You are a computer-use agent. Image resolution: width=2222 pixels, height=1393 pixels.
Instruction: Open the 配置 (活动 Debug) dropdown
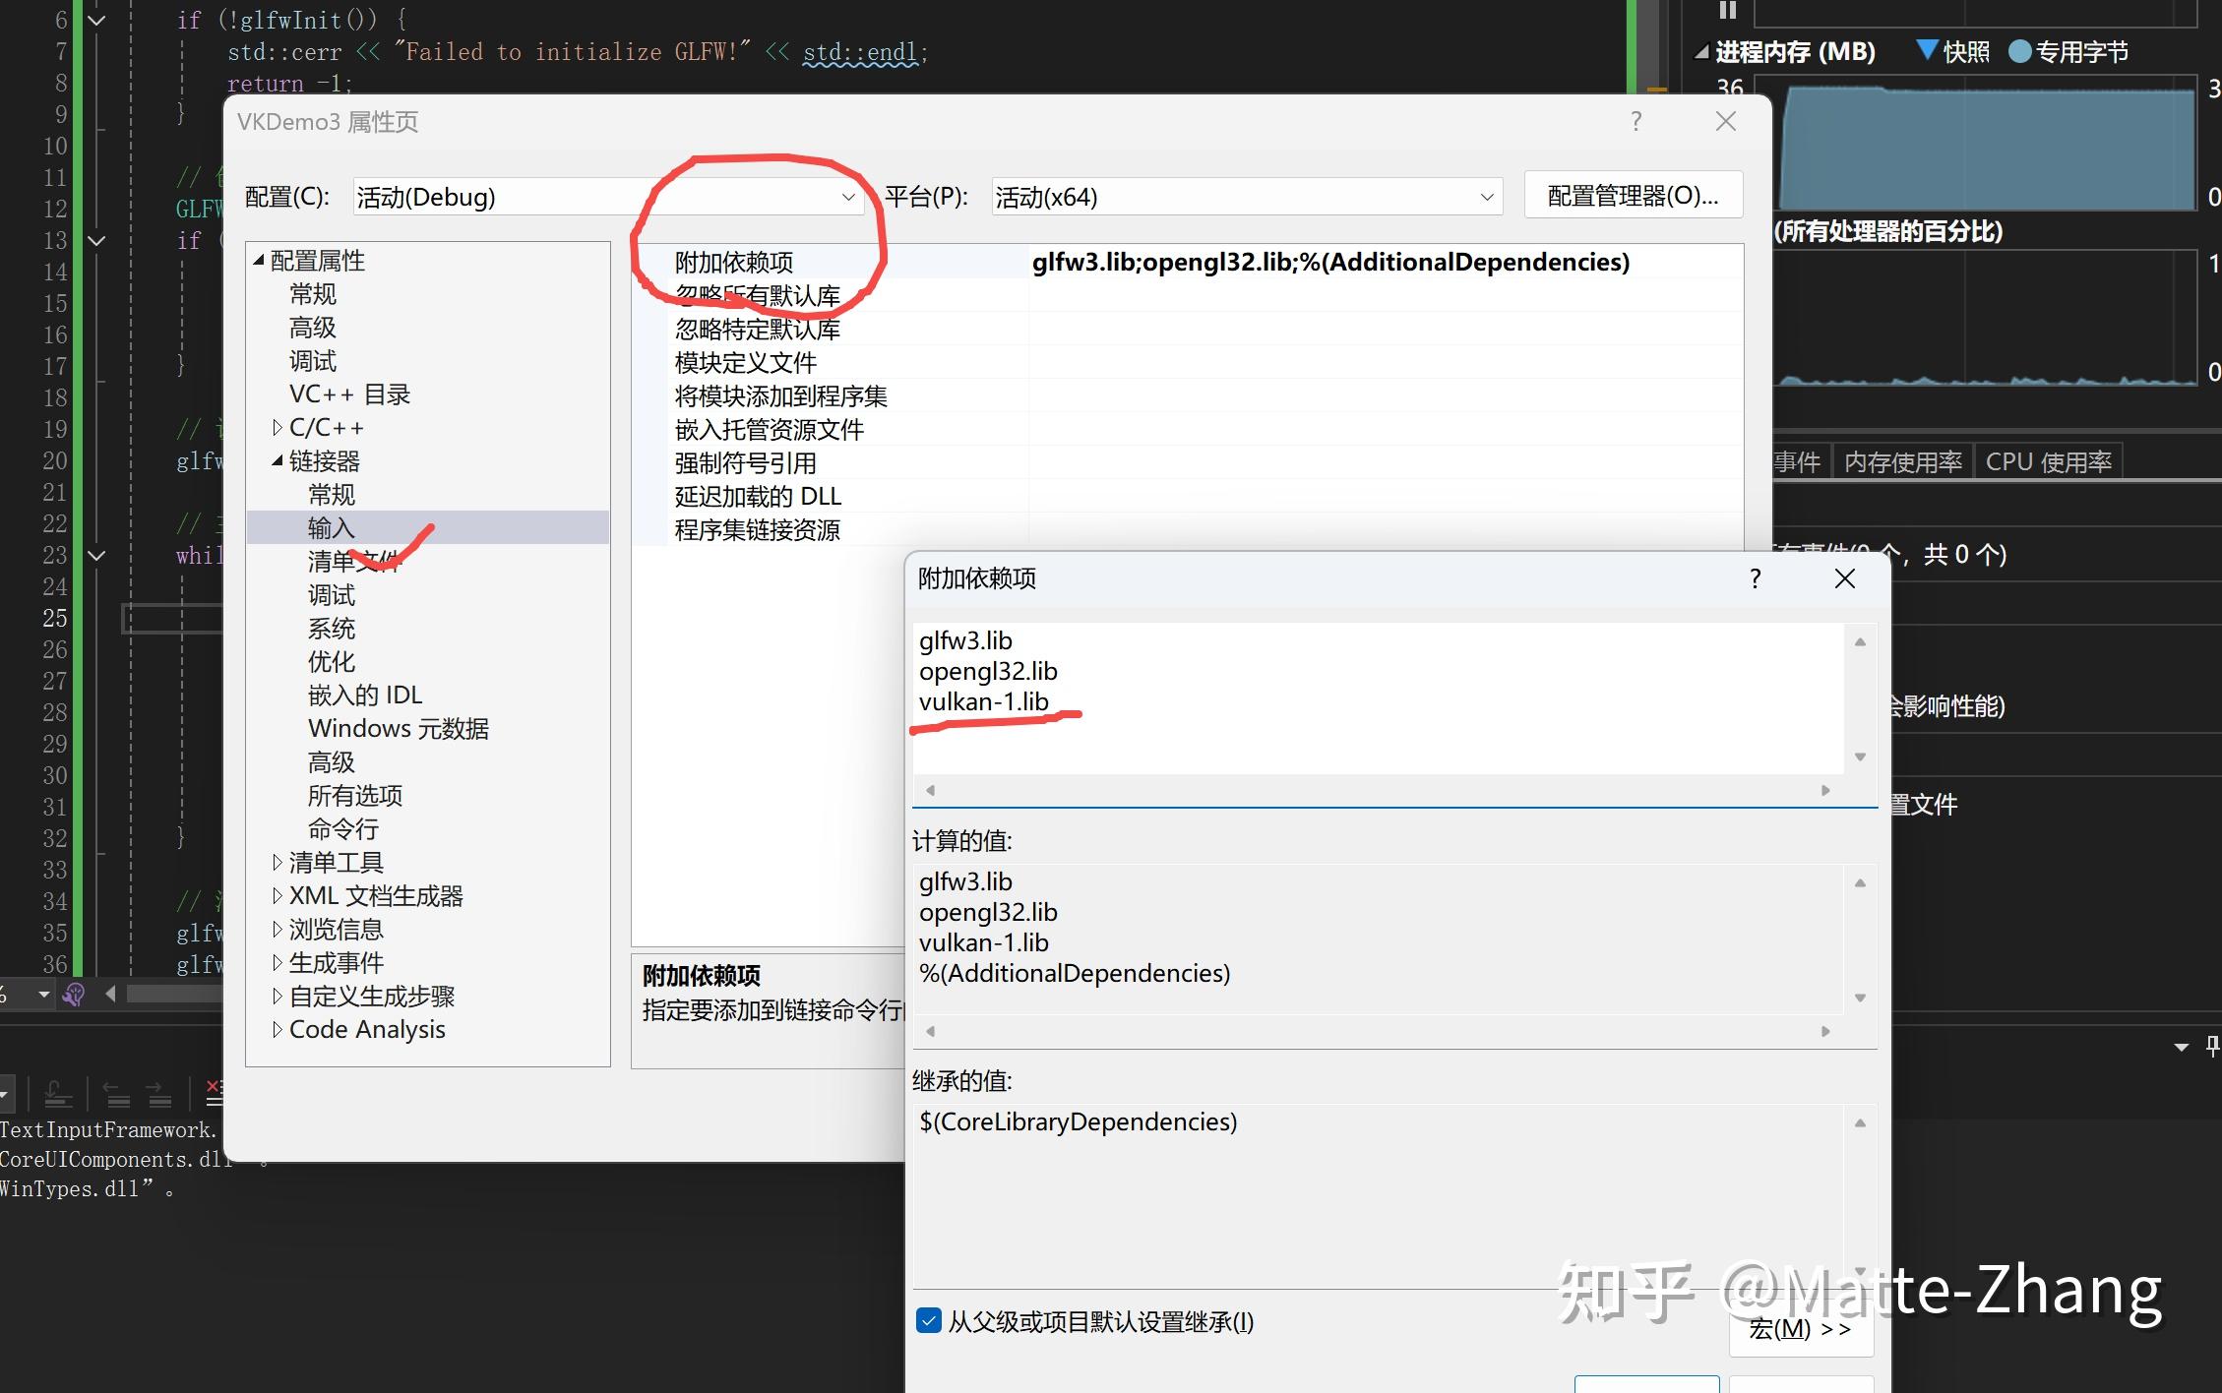(x=848, y=197)
